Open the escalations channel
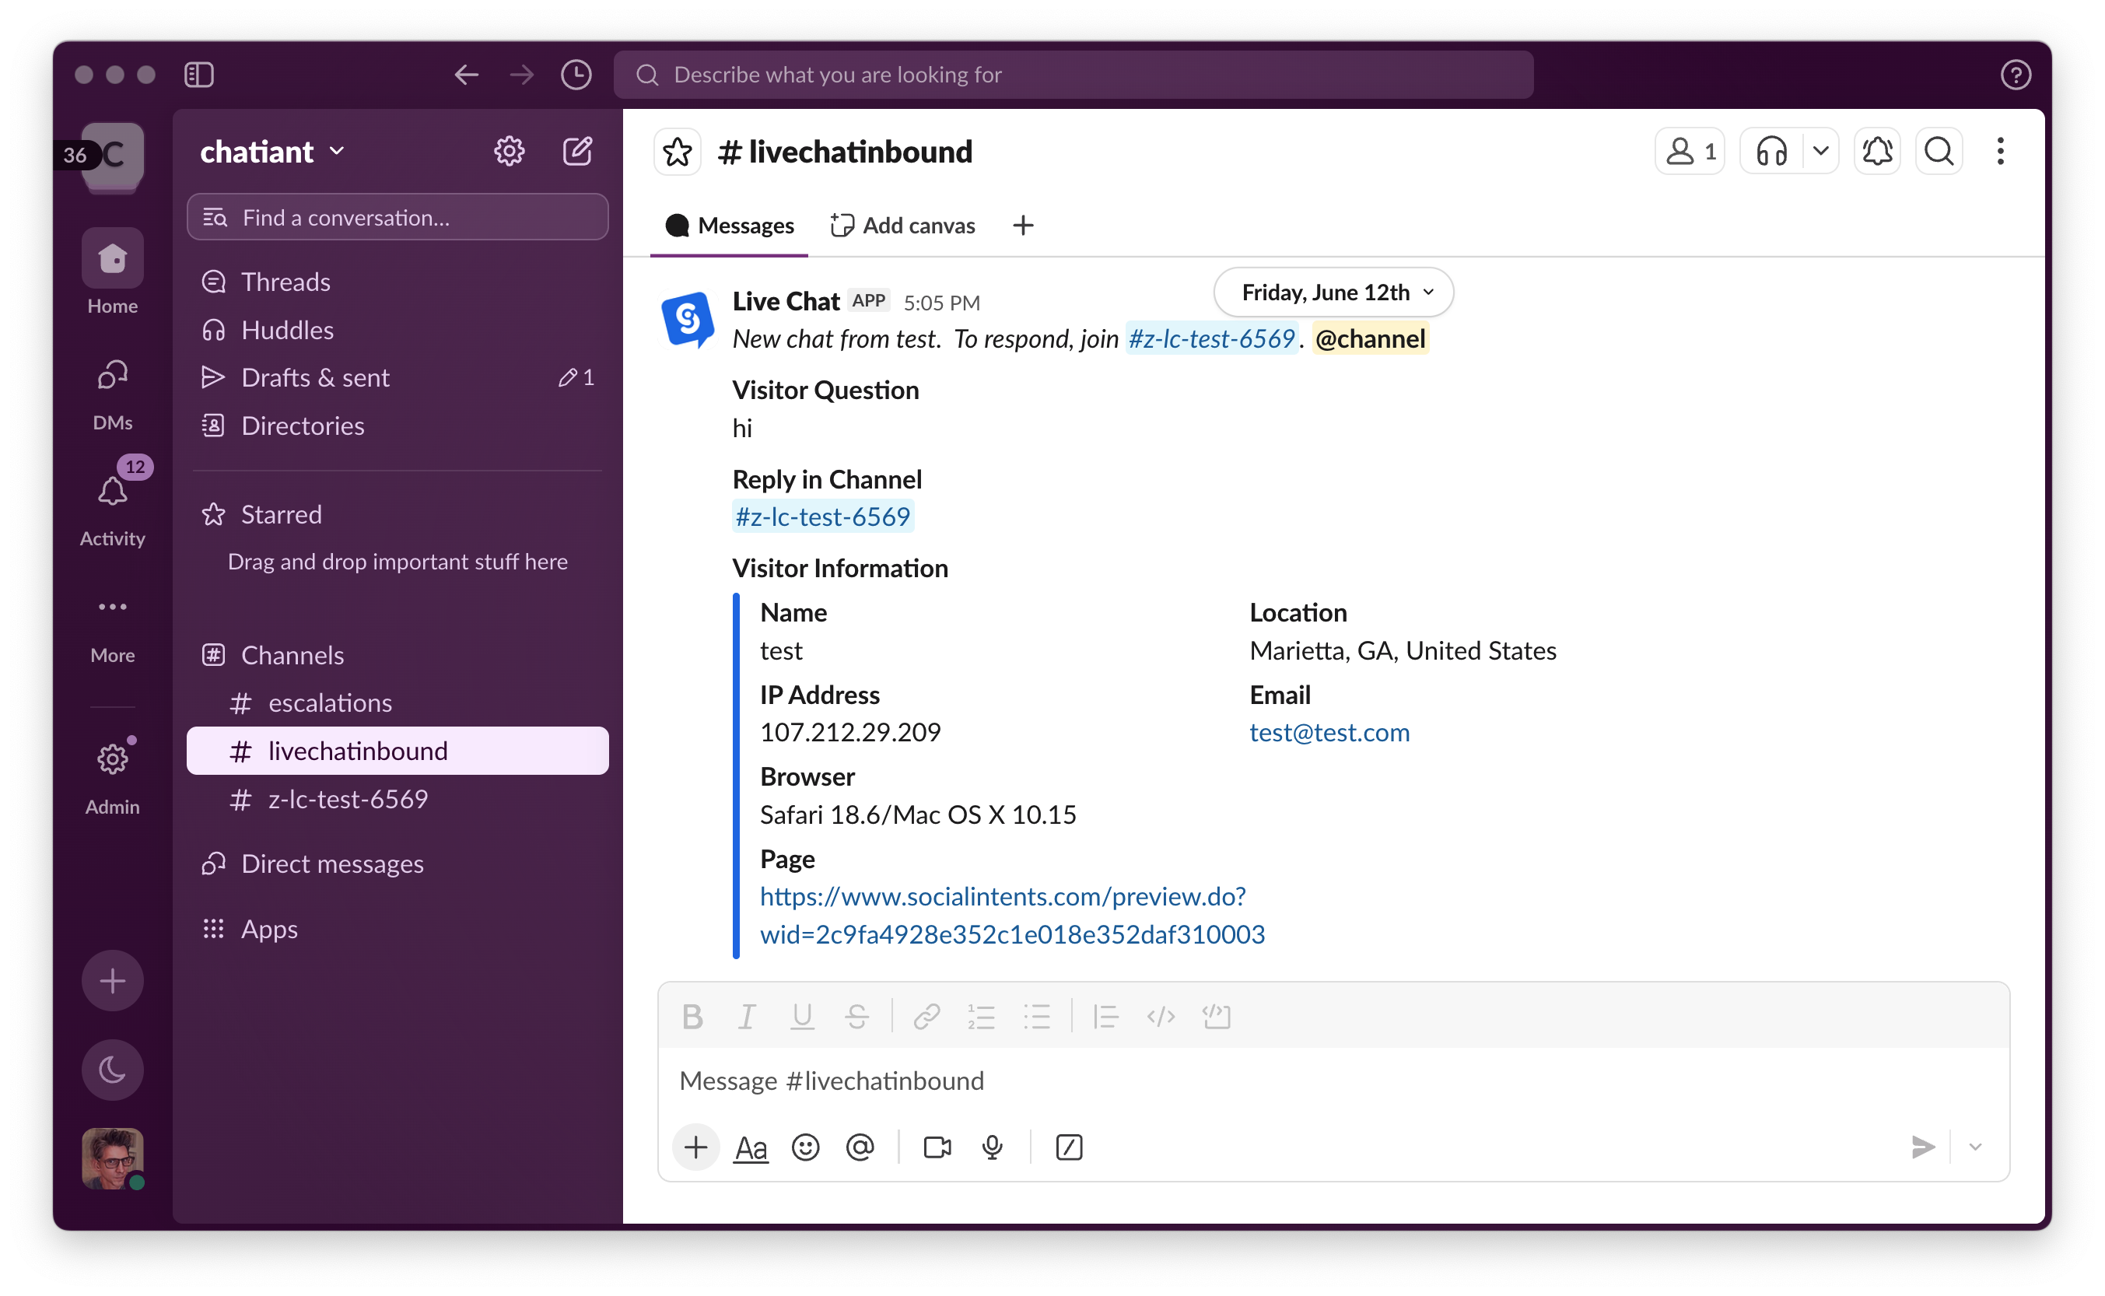 click(x=398, y=703)
